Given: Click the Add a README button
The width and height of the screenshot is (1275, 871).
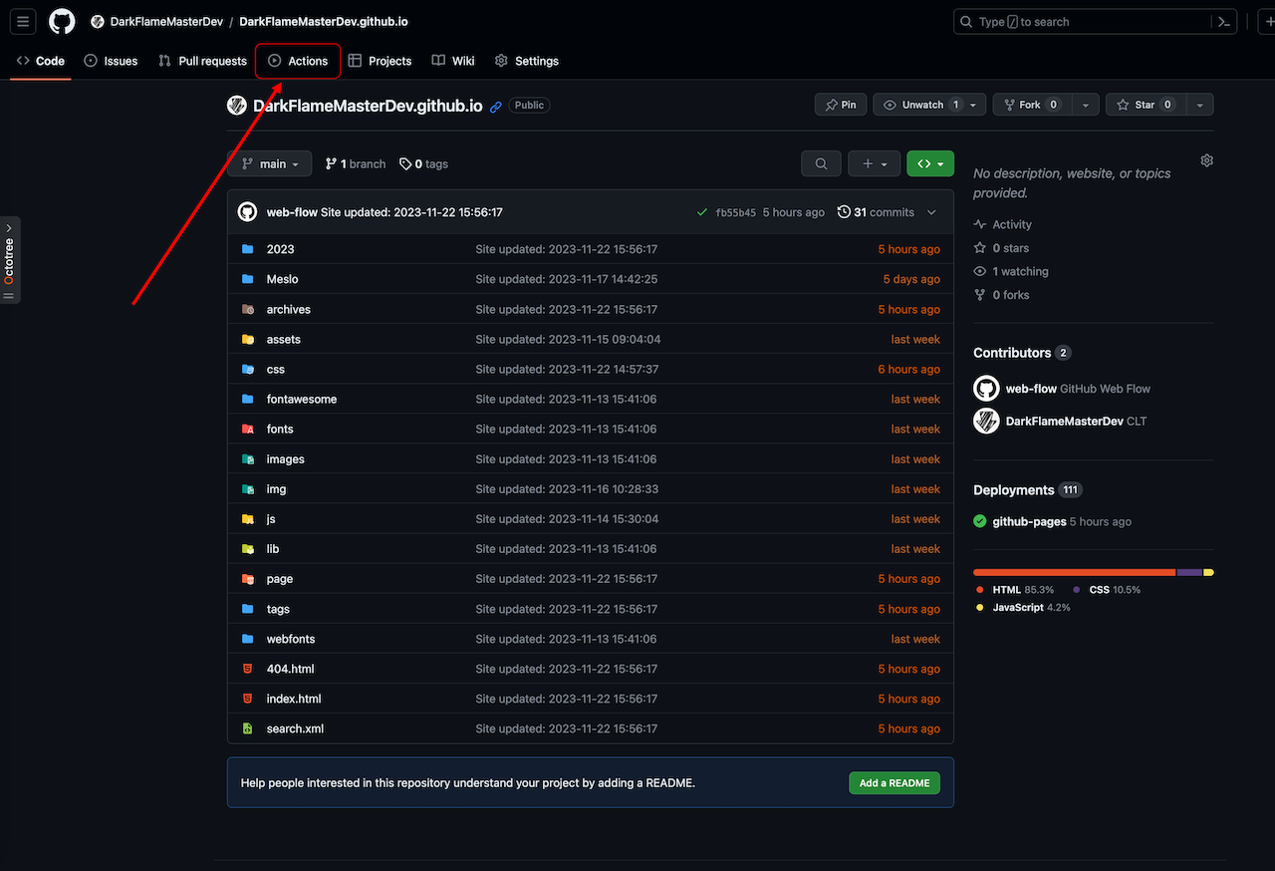Looking at the screenshot, I should point(893,783).
